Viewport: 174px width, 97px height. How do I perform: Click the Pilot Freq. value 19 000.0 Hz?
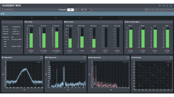click(x=16, y=31)
